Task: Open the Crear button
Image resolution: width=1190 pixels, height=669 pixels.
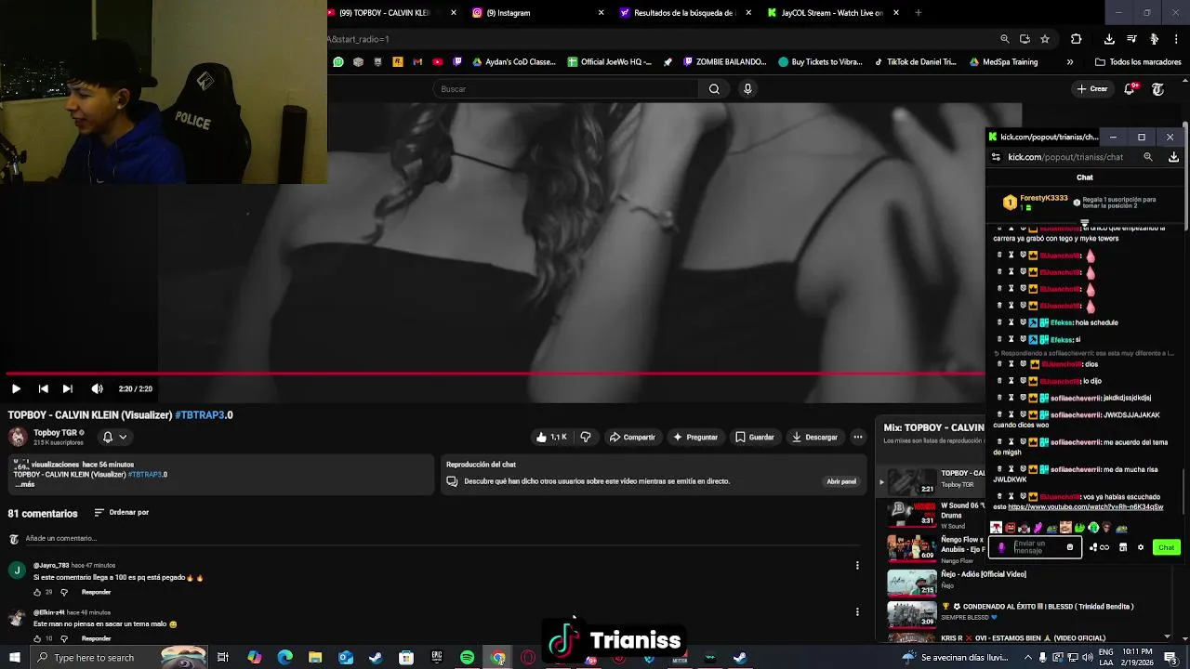Action: tap(1091, 89)
